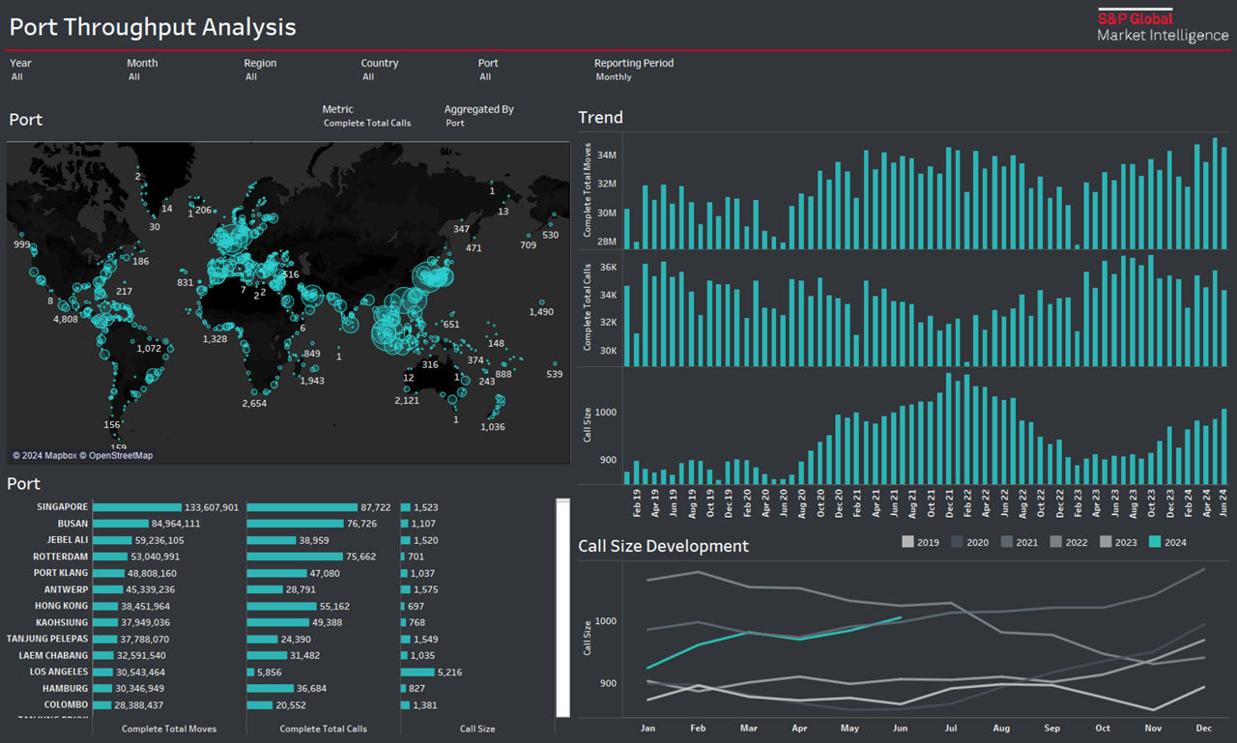Viewport: 1237px width, 743px height.
Task: Click Busan's 84,964,111 total moves bar
Action: click(x=121, y=524)
